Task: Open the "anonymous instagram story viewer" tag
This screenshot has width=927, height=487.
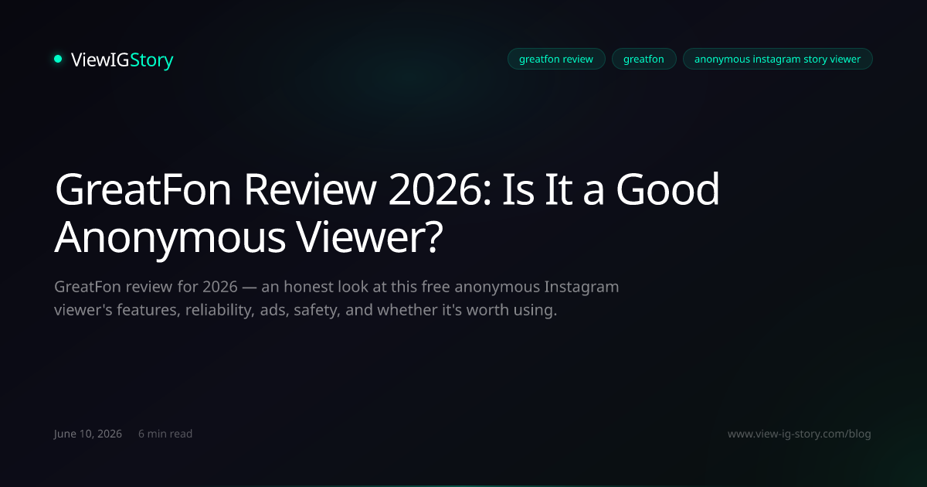Action: tap(777, 59)
